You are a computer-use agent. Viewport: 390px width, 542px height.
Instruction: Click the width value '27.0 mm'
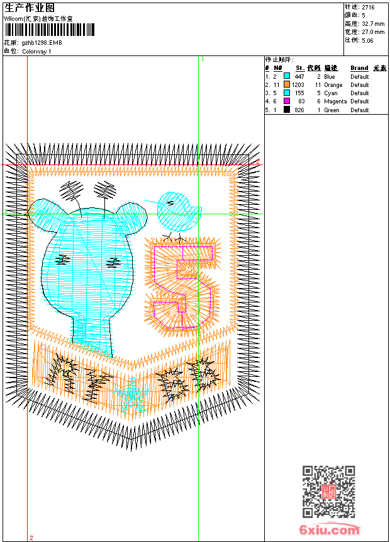click(373, 32)
